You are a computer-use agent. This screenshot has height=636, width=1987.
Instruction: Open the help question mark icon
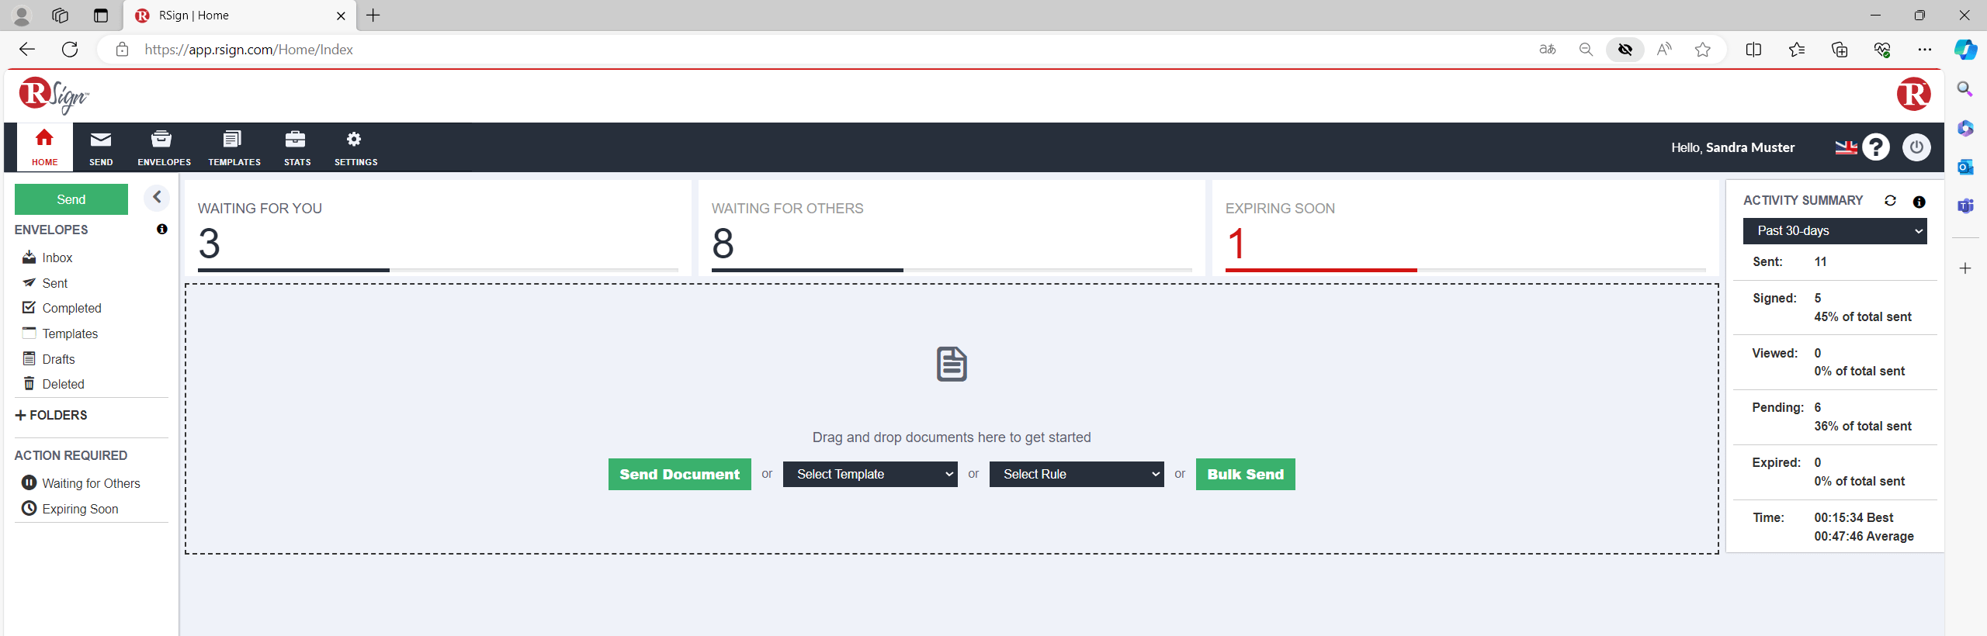click(x=1876, y=147)
